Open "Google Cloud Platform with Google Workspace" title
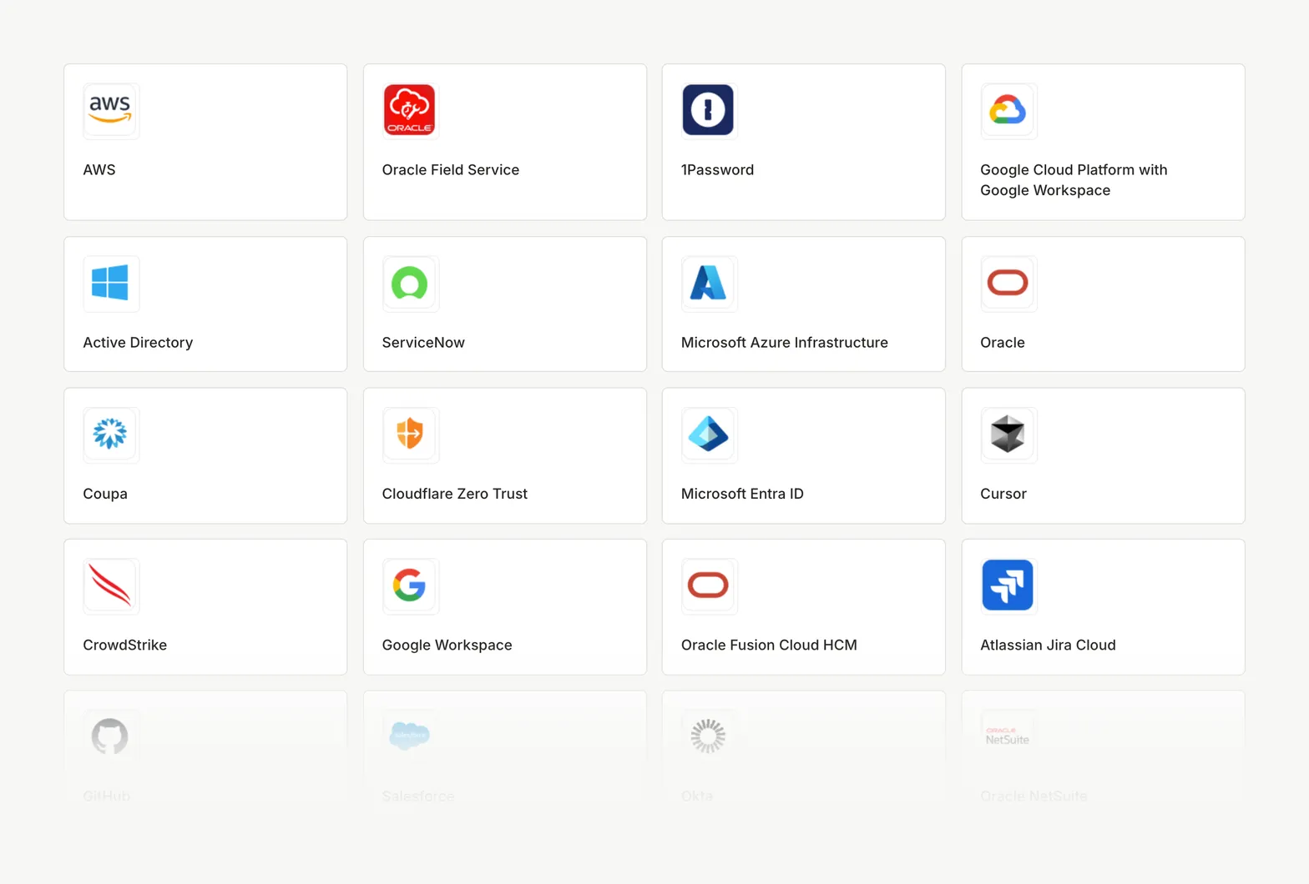This screenshot has height=884, width=1309. pos(1074,180)
